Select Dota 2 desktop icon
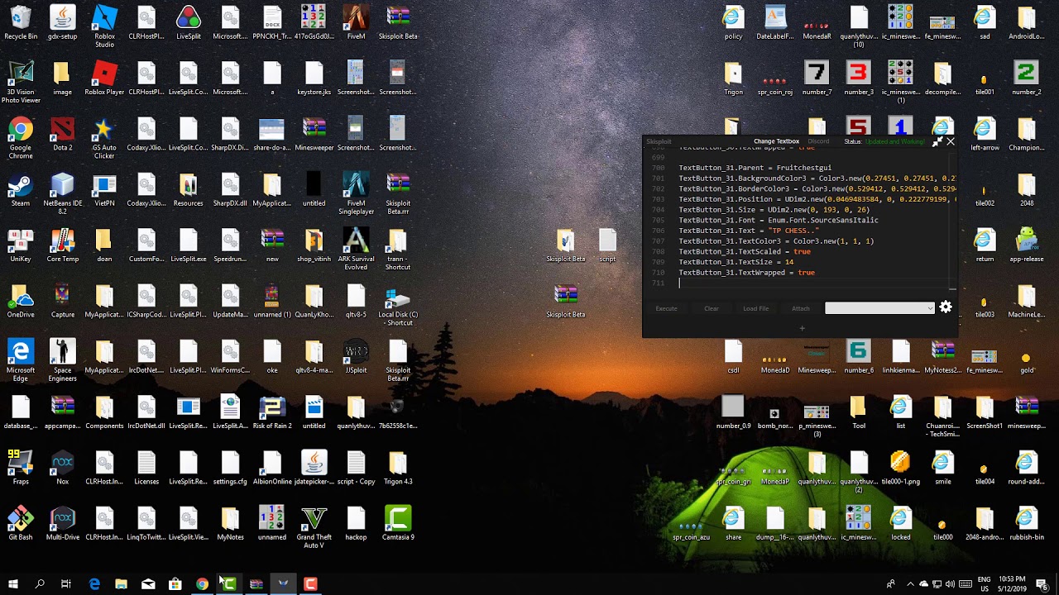Viewport: 1059px width, 595px height. [x=63, y=134]
